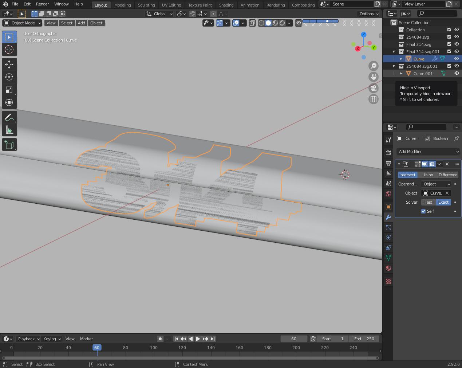Open the Render menu
462x368 pixels.
42,4
